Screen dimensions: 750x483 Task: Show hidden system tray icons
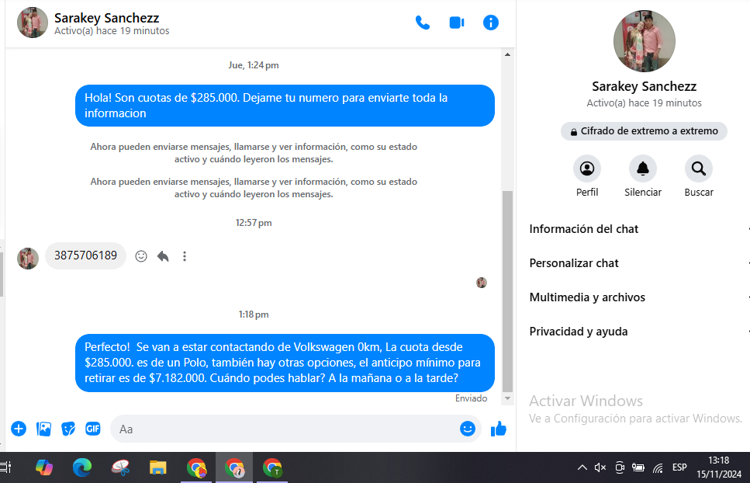tap(582, 467)
